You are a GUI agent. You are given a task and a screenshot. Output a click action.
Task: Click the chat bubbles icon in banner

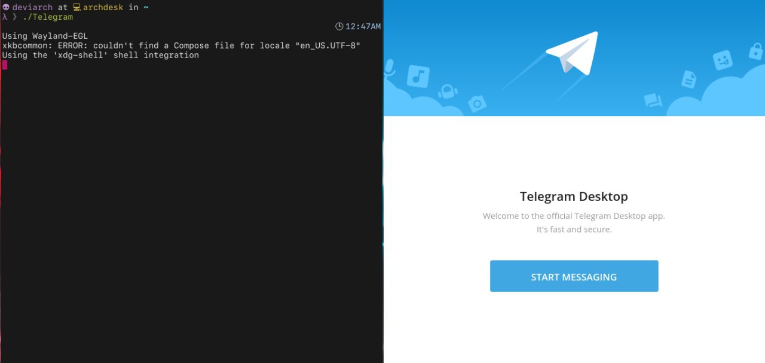click(x=653, y=100)
